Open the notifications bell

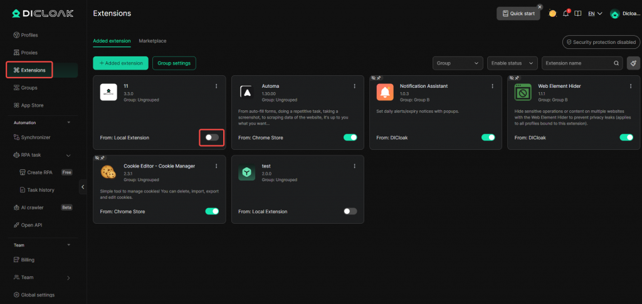[566, 13]
